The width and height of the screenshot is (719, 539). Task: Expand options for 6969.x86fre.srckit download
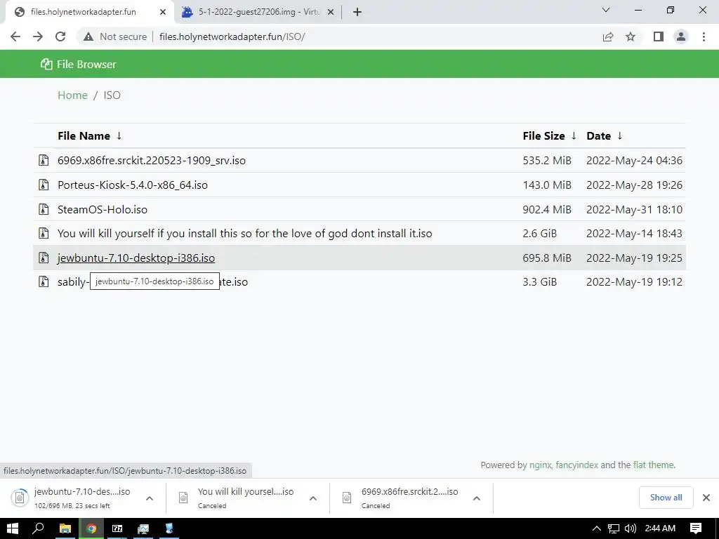click(x=477, y=498)
